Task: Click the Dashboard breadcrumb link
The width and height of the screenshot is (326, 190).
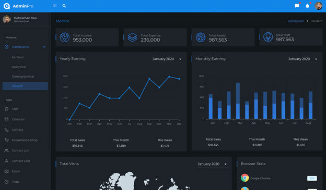Action: [x=296, y=21]
